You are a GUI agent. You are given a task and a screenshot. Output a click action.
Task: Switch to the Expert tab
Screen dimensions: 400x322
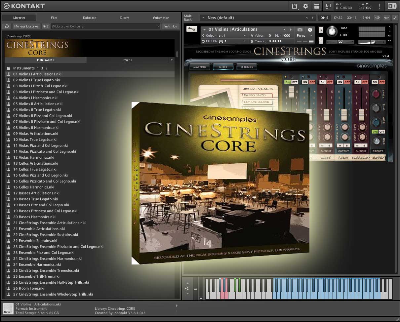(x=125, y=18)
